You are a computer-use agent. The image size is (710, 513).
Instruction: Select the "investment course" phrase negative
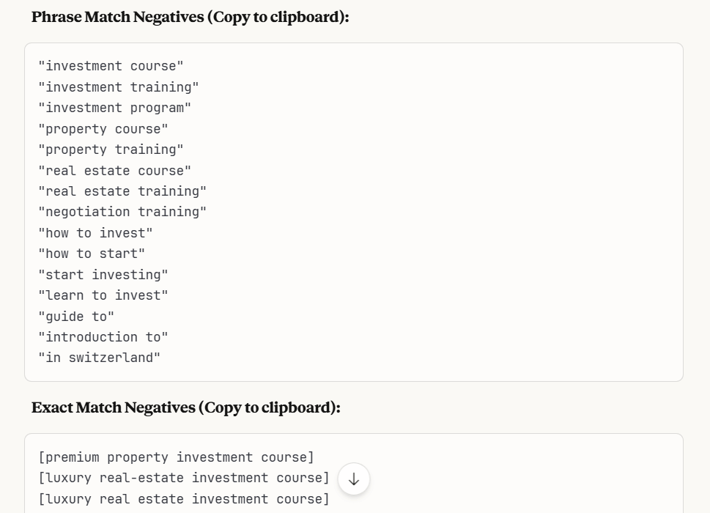point(111,66)
